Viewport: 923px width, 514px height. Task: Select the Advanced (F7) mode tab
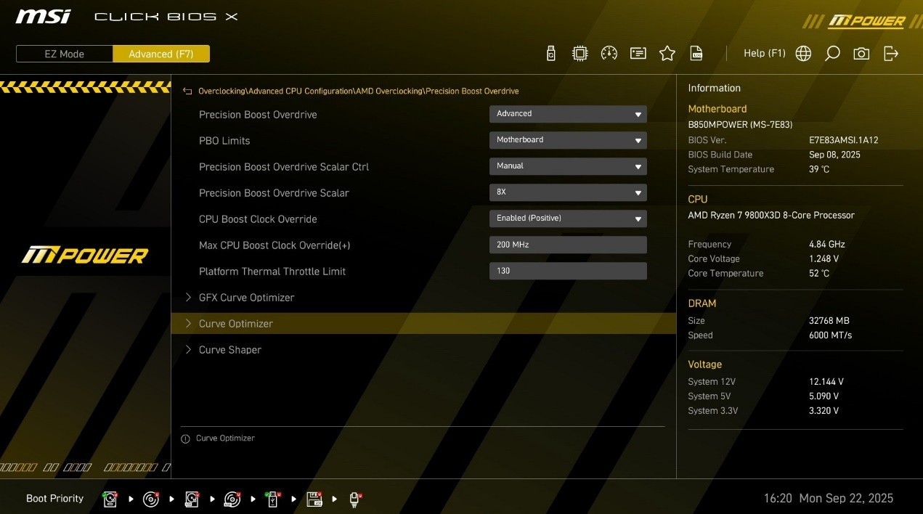point(161,54)
